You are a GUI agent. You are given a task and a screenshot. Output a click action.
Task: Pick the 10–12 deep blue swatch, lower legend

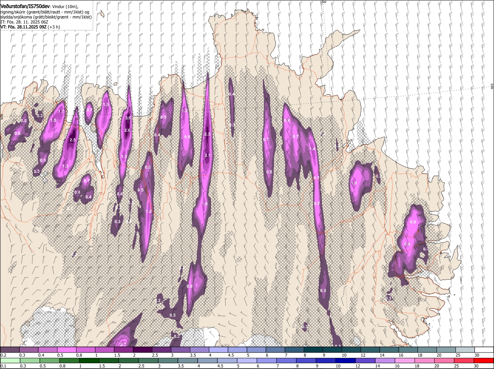coord(346,361)
